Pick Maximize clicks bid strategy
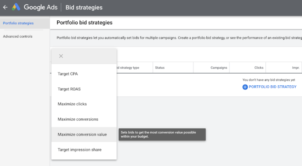 tap(72, 104)
